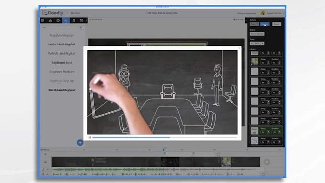
Task: Go back to My Videos
Action: tap(75, 13)
